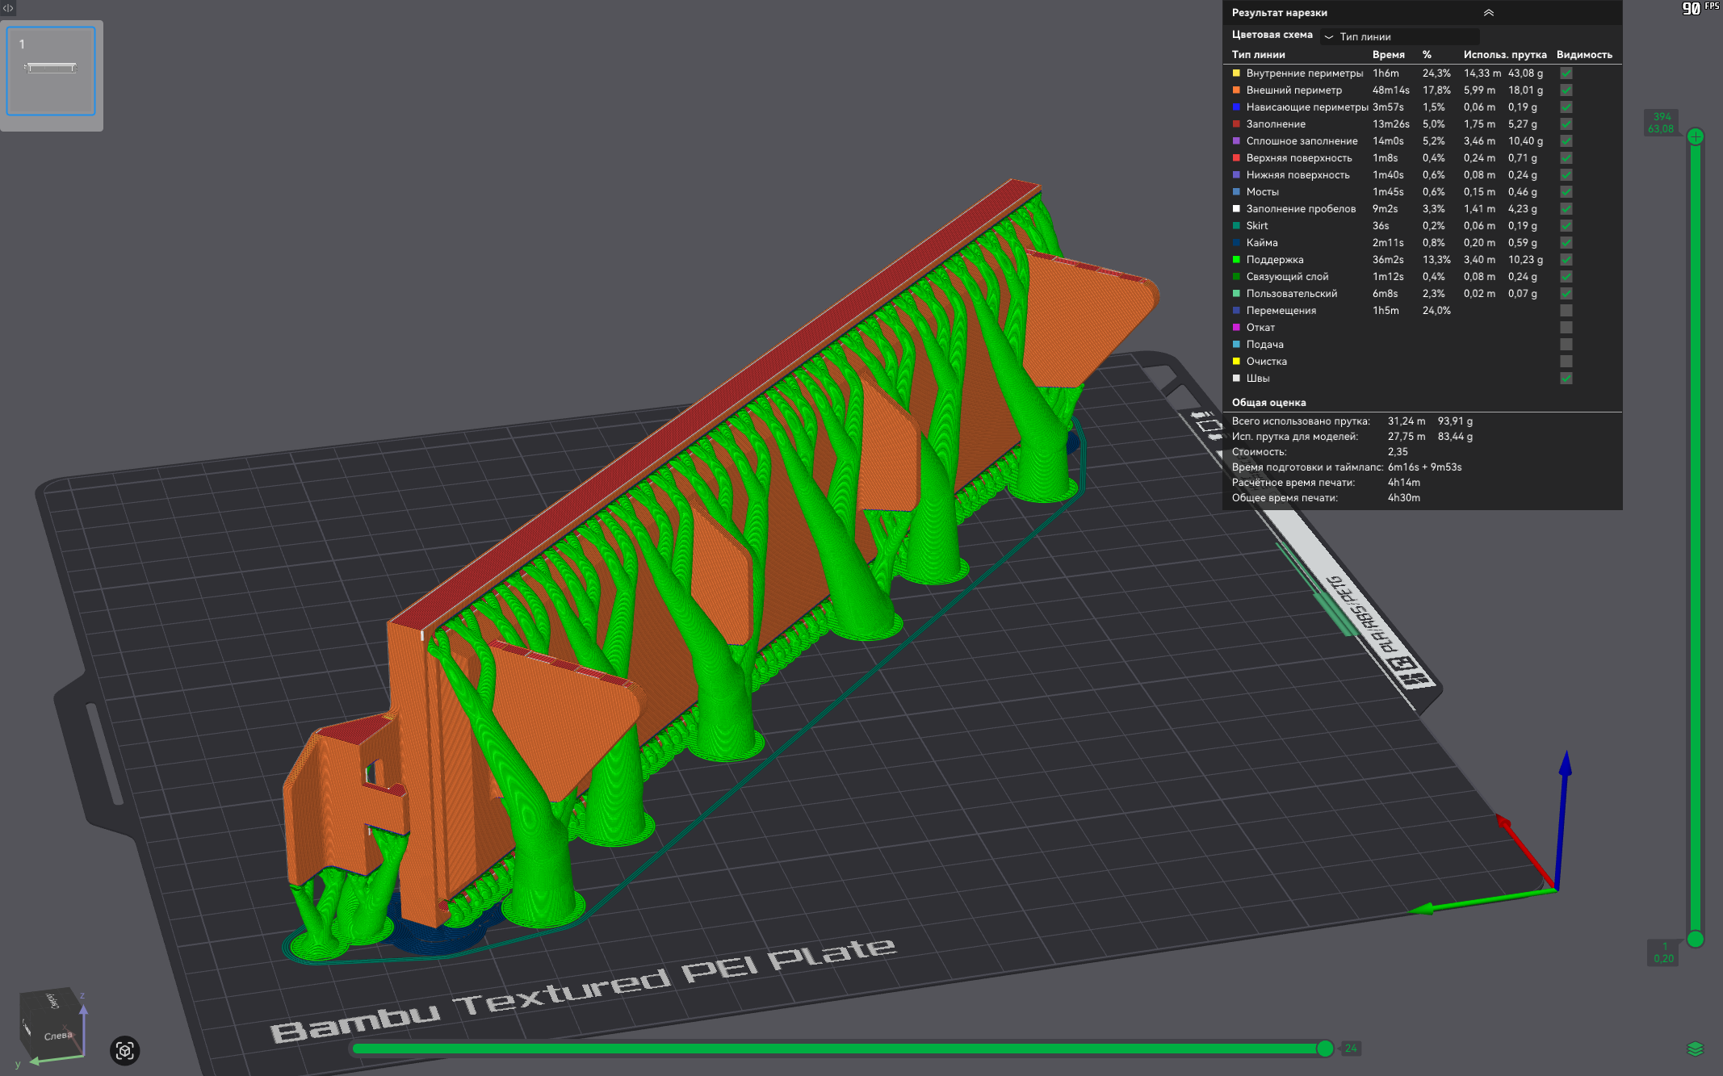Click the white Швы legend square
This screenshot has width=1723, height=1076.
[1236, 379]
